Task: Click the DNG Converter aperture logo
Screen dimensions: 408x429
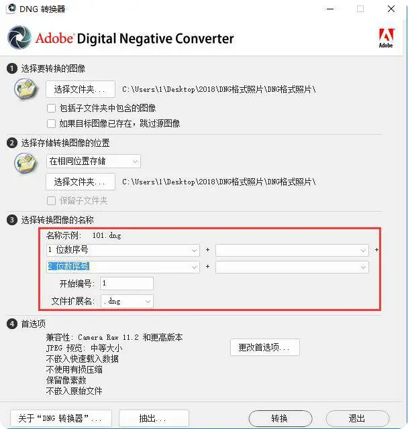Action: coord(19,38)
